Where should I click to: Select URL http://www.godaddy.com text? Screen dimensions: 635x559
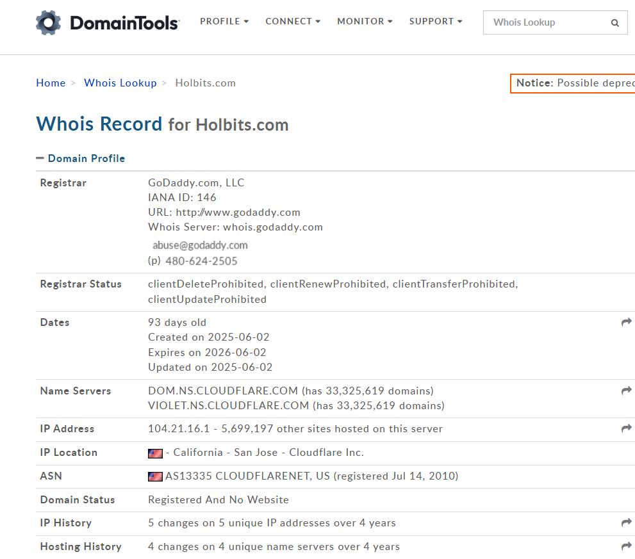click(x=224, y=213)
